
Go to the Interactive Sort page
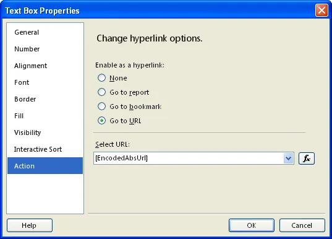click(45, 149)
